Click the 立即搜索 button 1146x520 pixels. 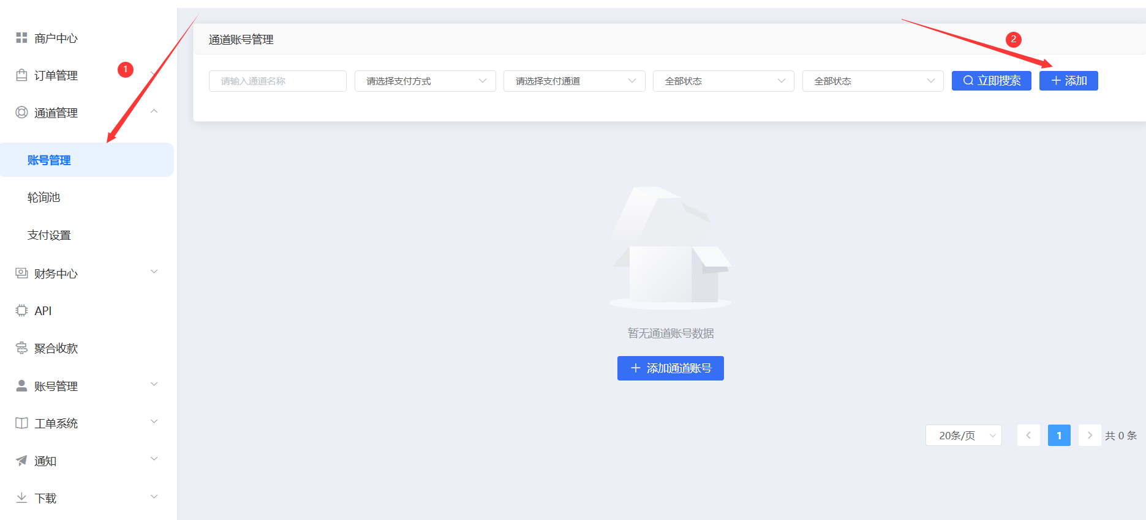pos(992,81)
